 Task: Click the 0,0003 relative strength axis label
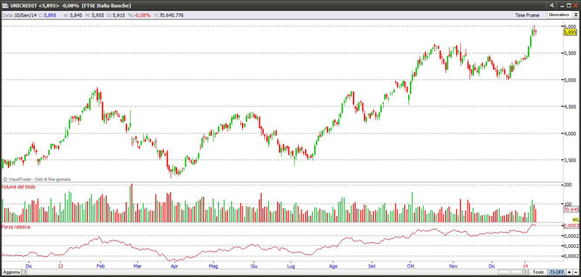coord(571,226)
